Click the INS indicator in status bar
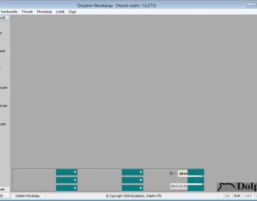 pos(227,196)
